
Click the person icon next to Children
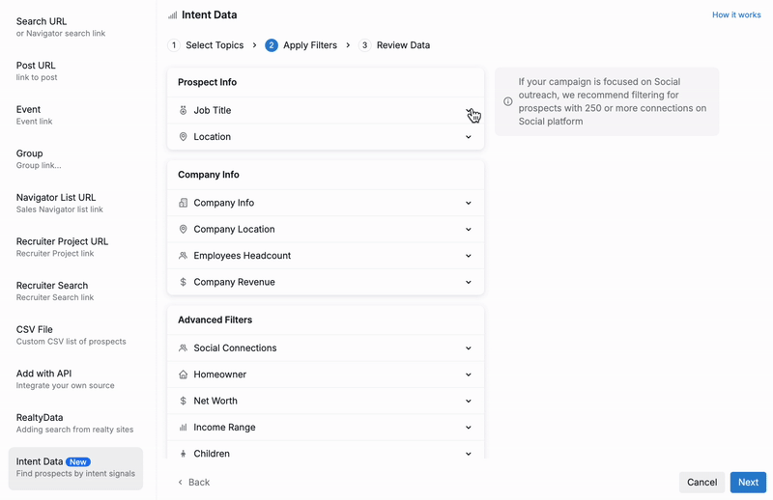point(183,454)
